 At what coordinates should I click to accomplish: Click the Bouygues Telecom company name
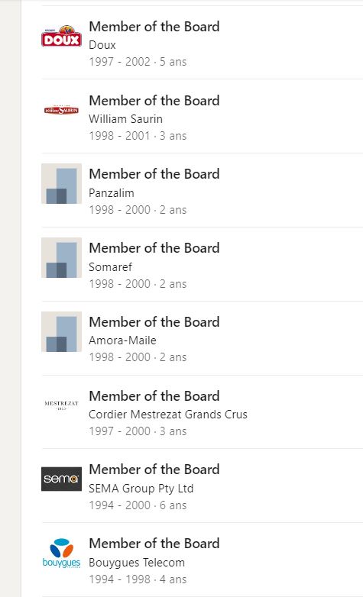[x=137, y=562]
